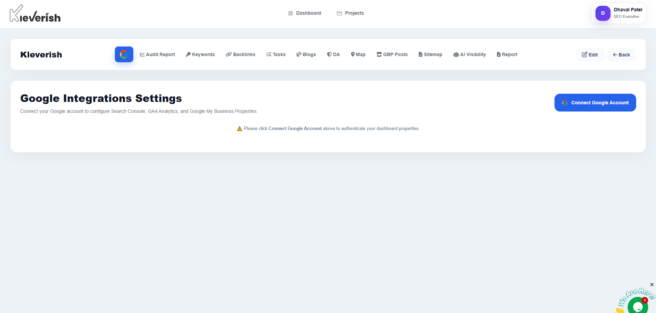
Task: Dismiss the chat widget with X
Action: click(x=652, y=285)
